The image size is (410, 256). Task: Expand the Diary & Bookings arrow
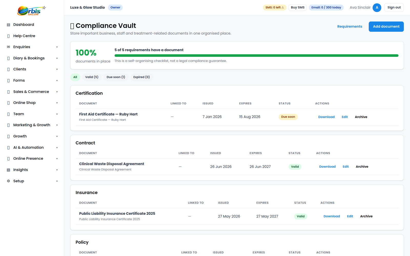coord(57,58)
